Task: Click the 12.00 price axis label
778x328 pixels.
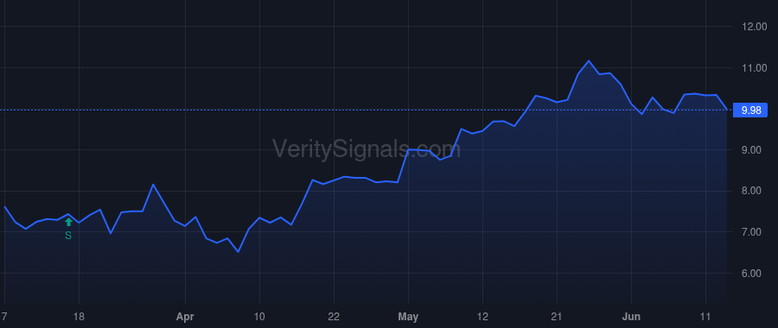Action: pyautogui.click(x=754, y=27)
